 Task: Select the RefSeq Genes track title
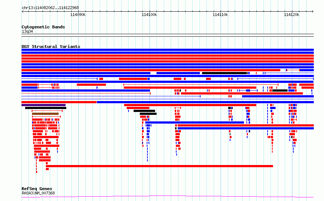pos(37,189)
